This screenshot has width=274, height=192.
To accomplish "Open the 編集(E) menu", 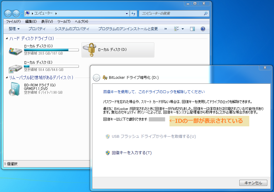I will [31, 22].
